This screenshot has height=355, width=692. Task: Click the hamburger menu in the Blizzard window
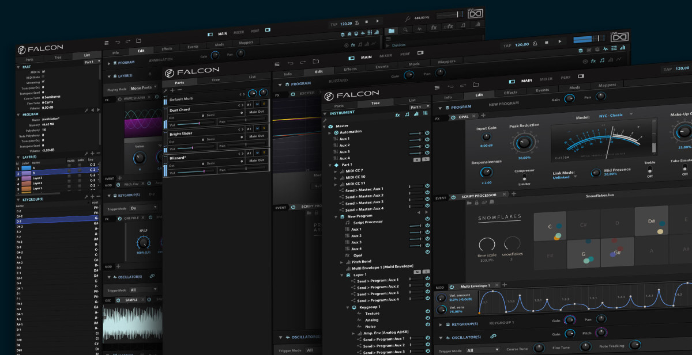click(x=277, y=63)
